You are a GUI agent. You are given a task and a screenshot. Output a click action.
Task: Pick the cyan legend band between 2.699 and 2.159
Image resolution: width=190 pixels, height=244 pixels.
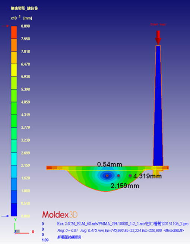[14, 159]
